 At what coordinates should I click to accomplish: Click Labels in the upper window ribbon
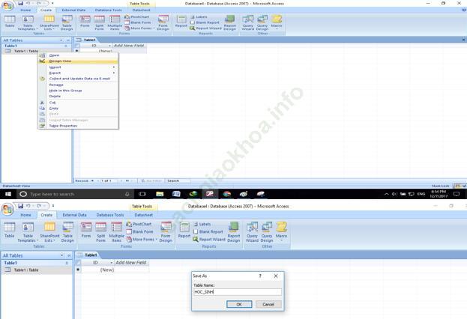coord(199,17)
